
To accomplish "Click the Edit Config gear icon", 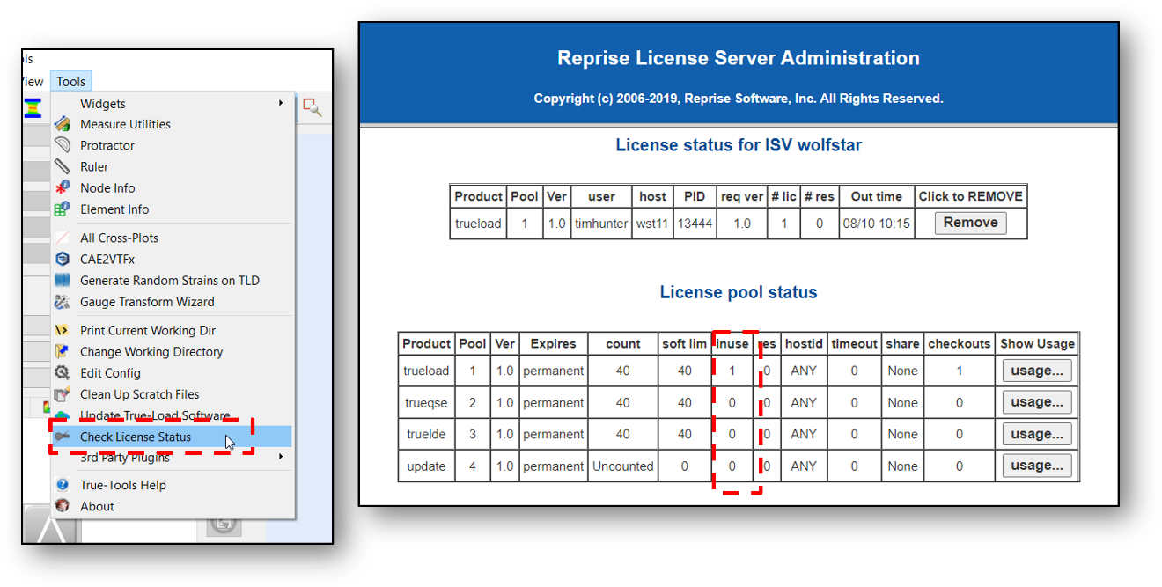I will (x=63, y=373).
